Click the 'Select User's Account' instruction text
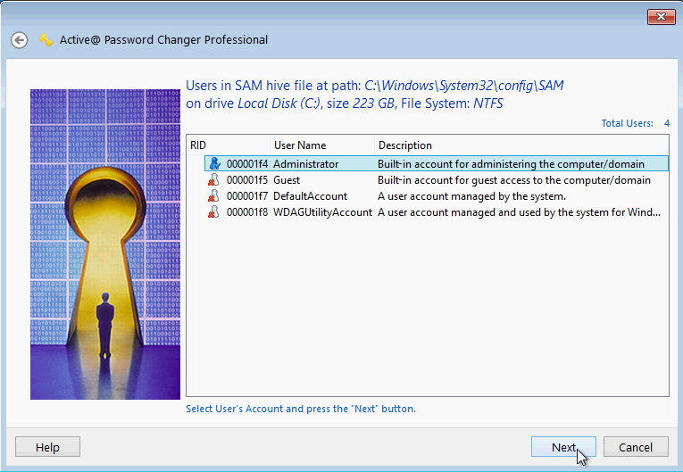The width and height of the screenshot is (683, 472). [x=301, y=409]
